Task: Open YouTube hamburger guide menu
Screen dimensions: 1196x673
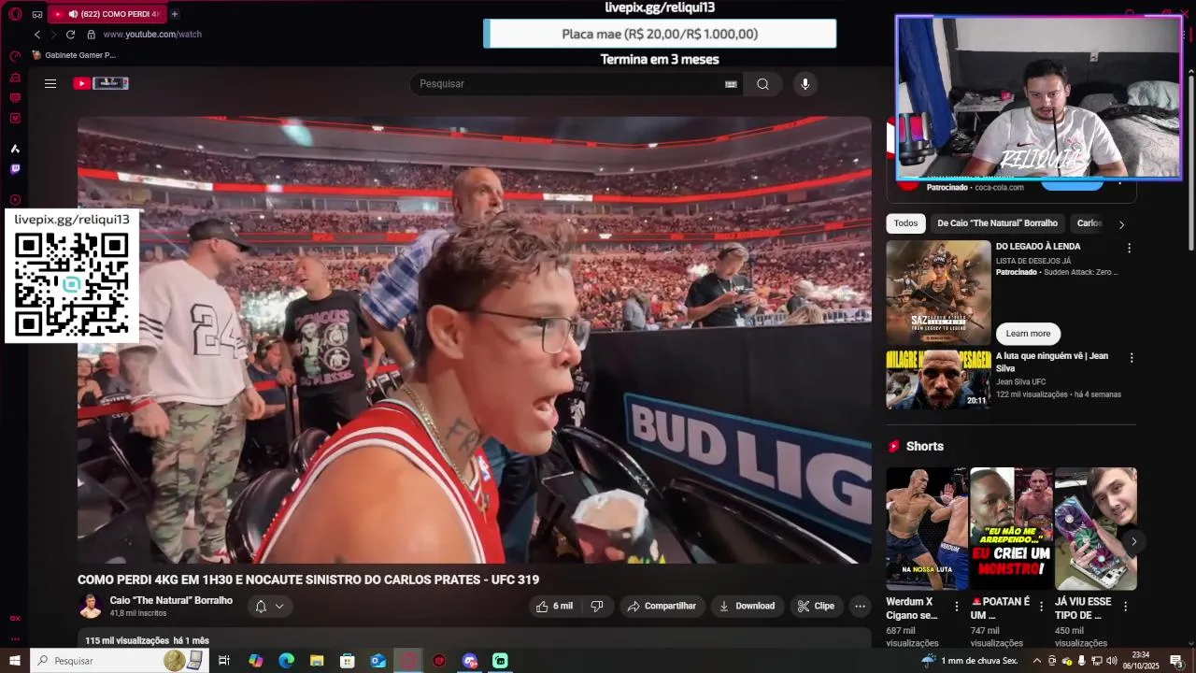Action: point(50,83)
